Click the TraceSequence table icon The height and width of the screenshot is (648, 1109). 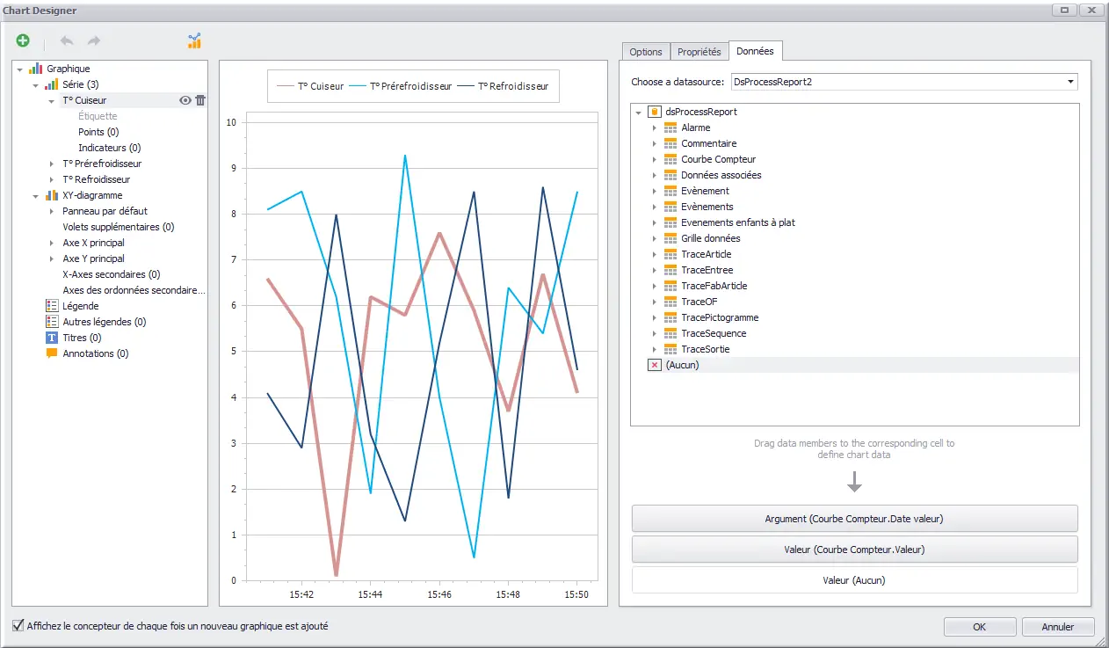(x=670, y=333)
